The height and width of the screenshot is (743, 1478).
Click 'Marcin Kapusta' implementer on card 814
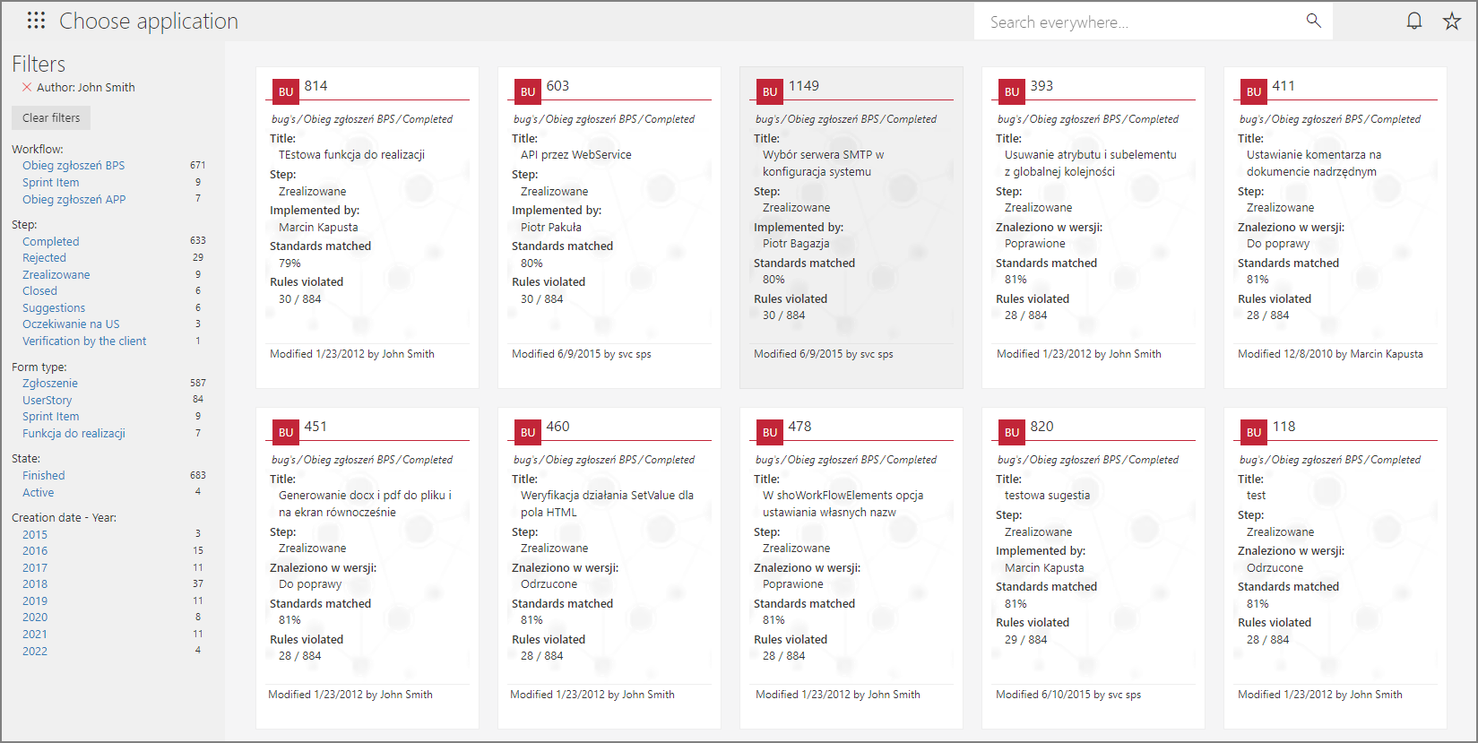coord(317,227)
